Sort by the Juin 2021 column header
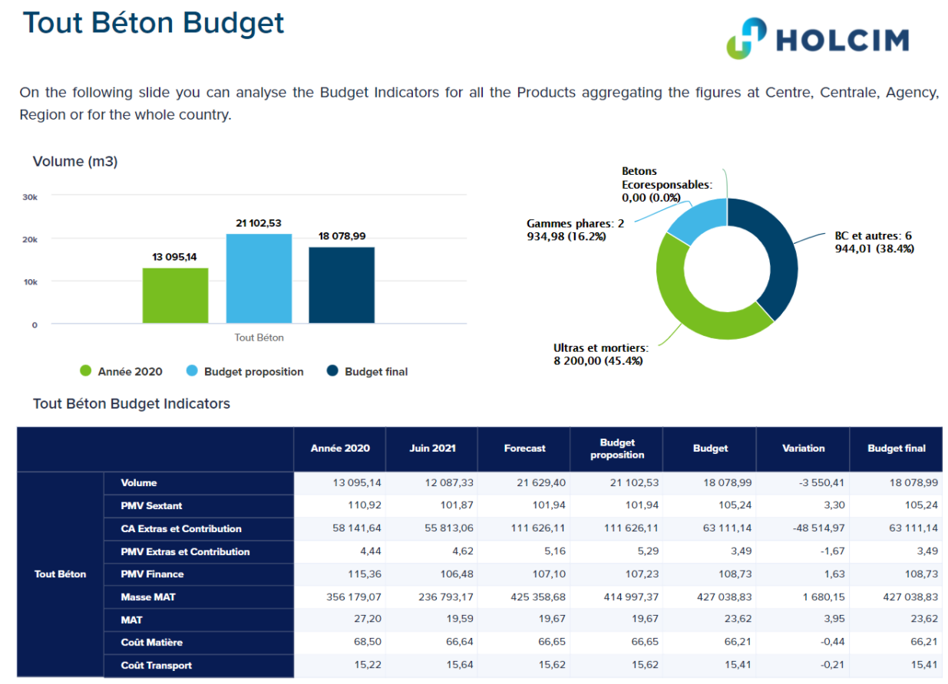 pos(432,449)
